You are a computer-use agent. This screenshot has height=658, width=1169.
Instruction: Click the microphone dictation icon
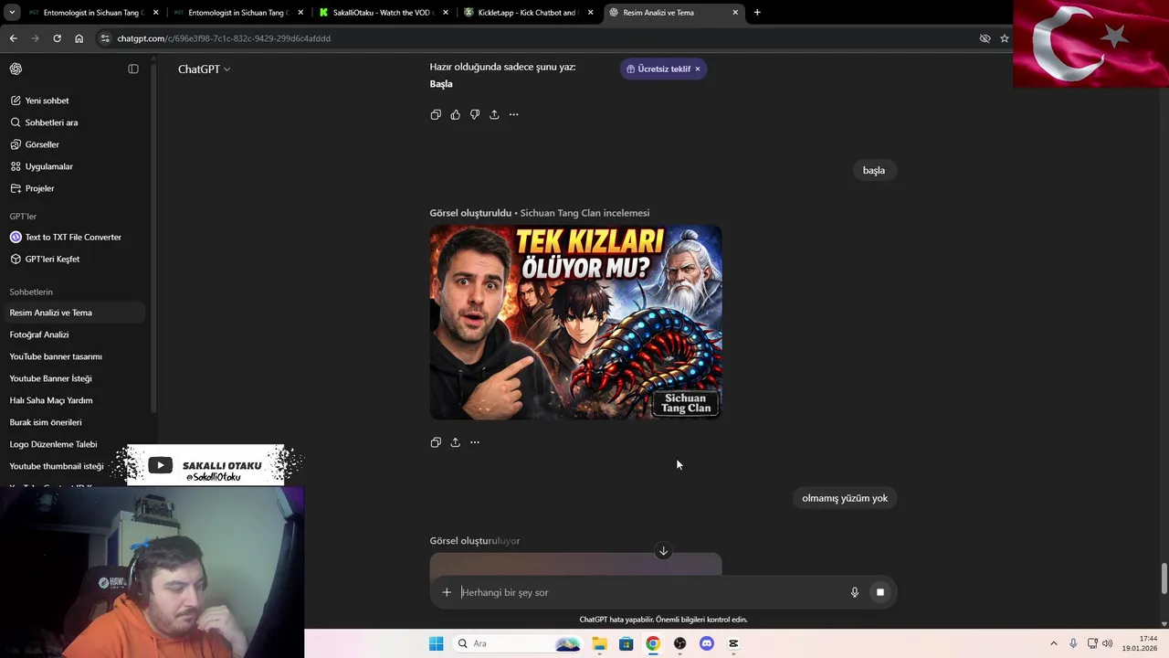[855, 592]
